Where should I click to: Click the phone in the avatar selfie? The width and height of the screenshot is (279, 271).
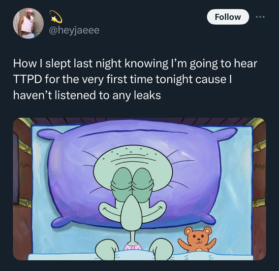click(x=32, y=18)
